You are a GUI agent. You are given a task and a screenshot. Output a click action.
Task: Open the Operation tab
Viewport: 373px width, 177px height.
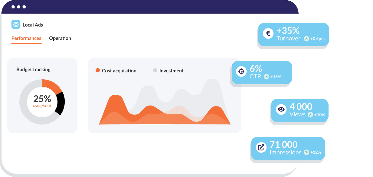pyautogui.click(x=60, y=38)
